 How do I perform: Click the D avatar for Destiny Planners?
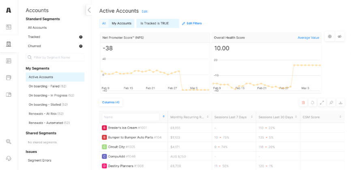tap(104, 166)
